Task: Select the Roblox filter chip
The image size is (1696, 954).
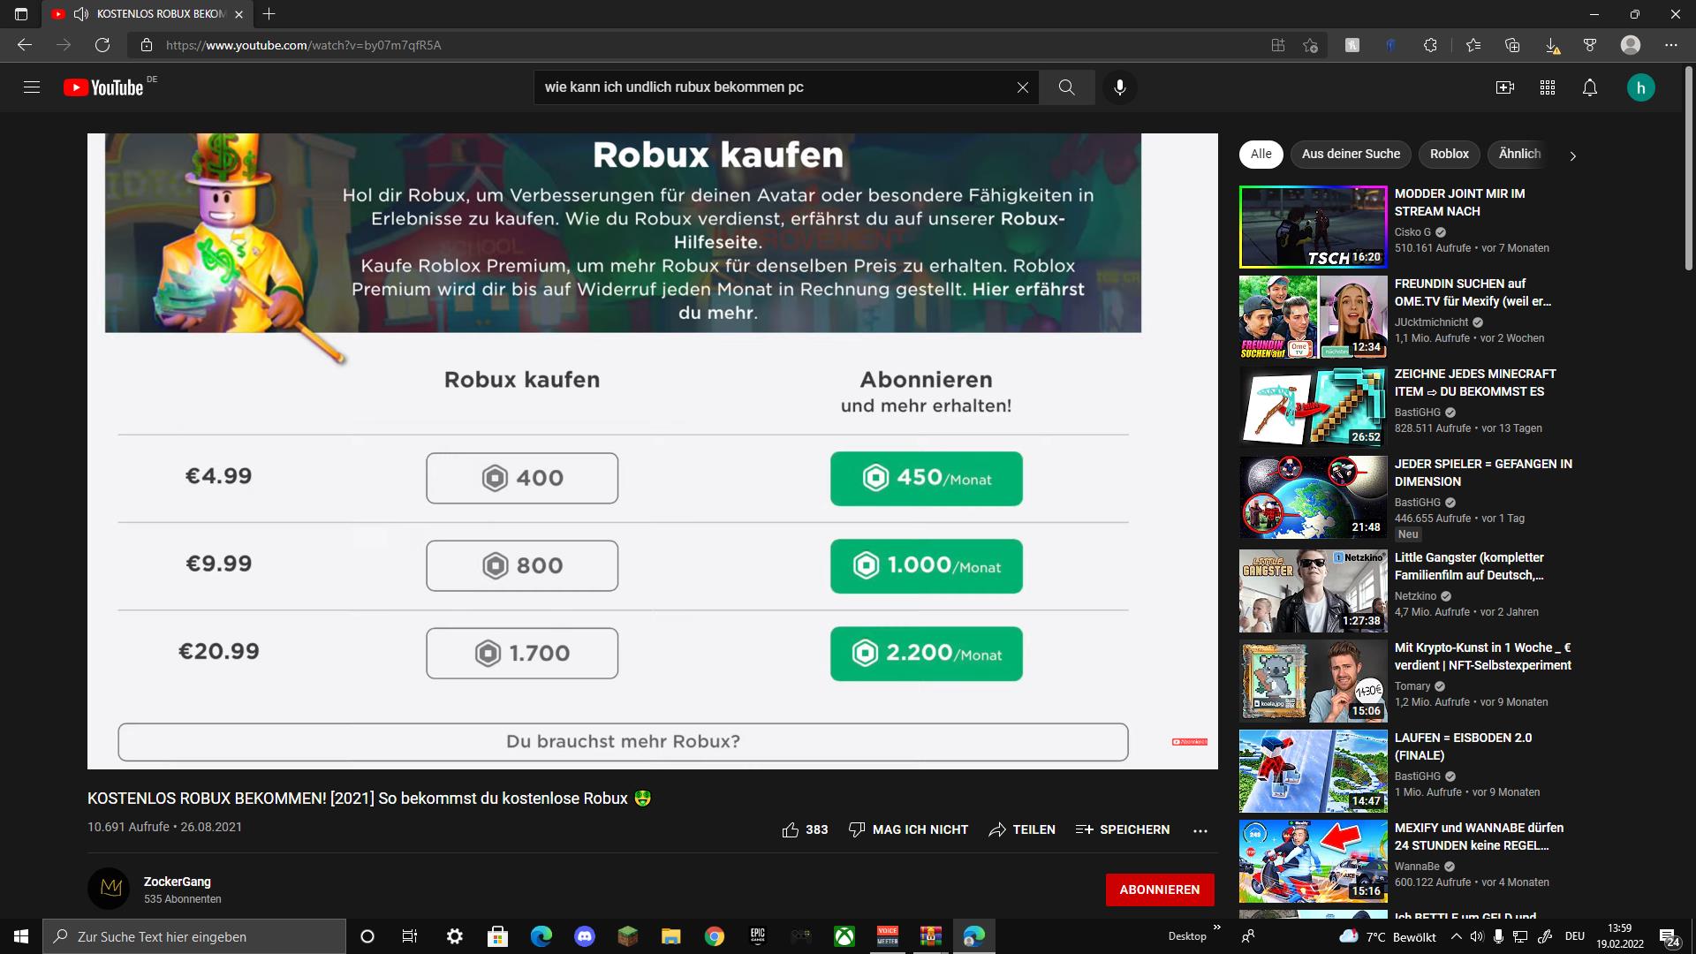Action: coord(1449,154)
